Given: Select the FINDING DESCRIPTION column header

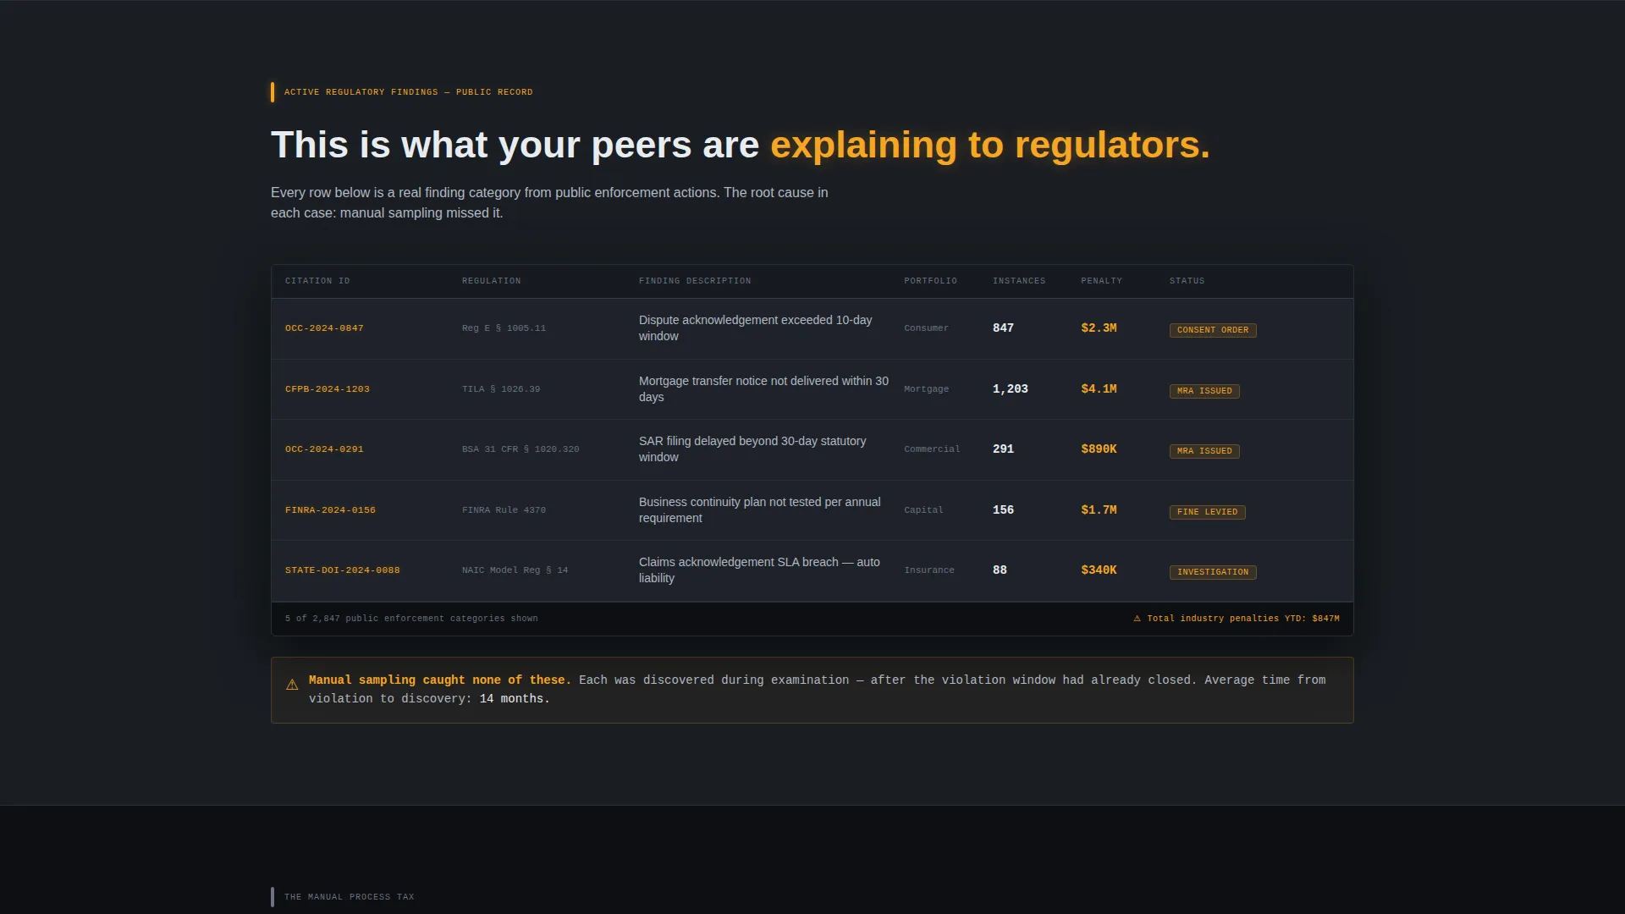Looking at the screenshot, I should (x=695, y=281).
